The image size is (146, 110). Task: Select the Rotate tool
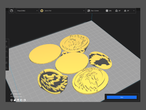[6, 52]
